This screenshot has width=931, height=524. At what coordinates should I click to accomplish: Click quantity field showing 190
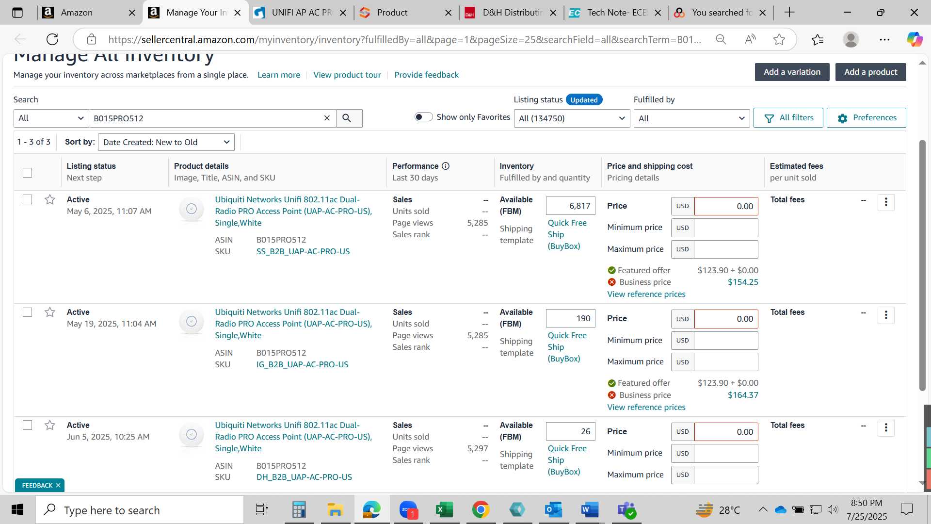570,318
